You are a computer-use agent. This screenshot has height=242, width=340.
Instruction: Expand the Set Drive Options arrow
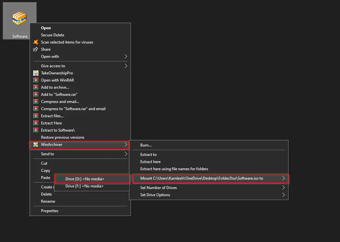point(283,195)
